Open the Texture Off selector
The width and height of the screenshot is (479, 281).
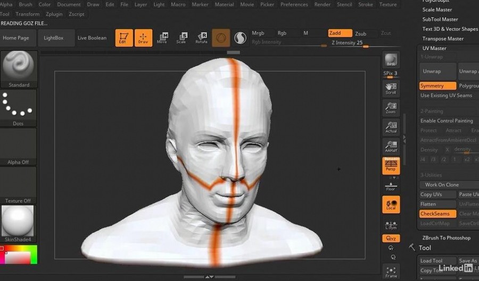(18, 185)
